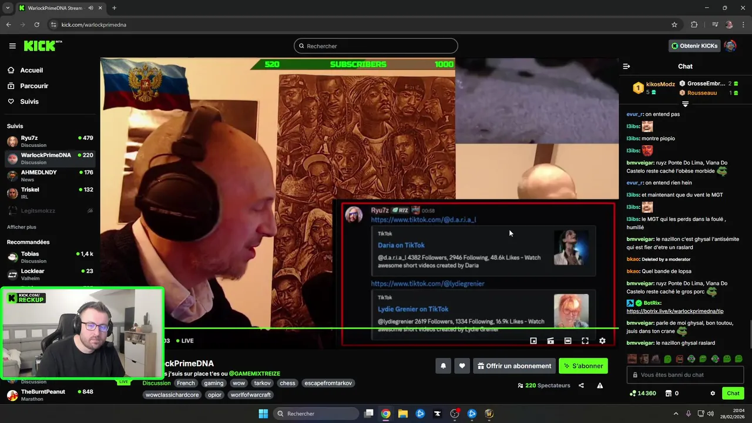The width and height of the screenshot is (752, 423).
Task: Bookmark page with star in address bar
Action: point(674,25)
